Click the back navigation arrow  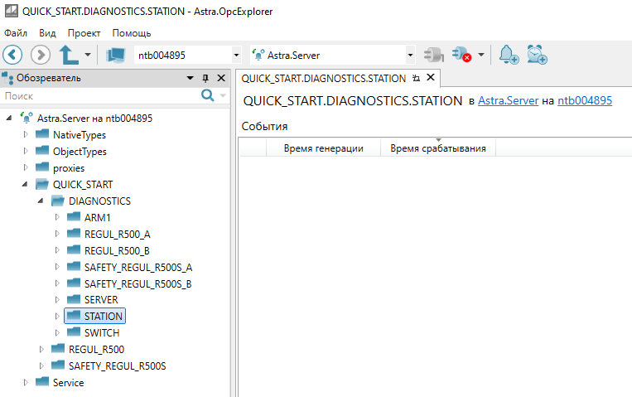click(x=12, y=56)
